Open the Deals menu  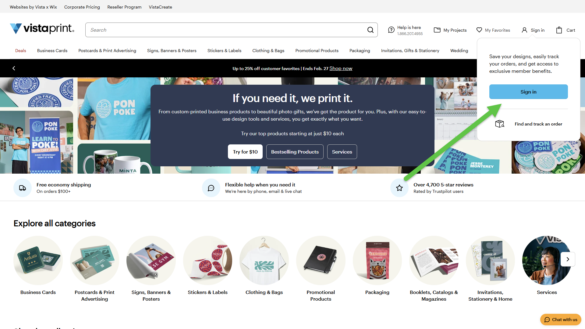[x=21, y=51]
